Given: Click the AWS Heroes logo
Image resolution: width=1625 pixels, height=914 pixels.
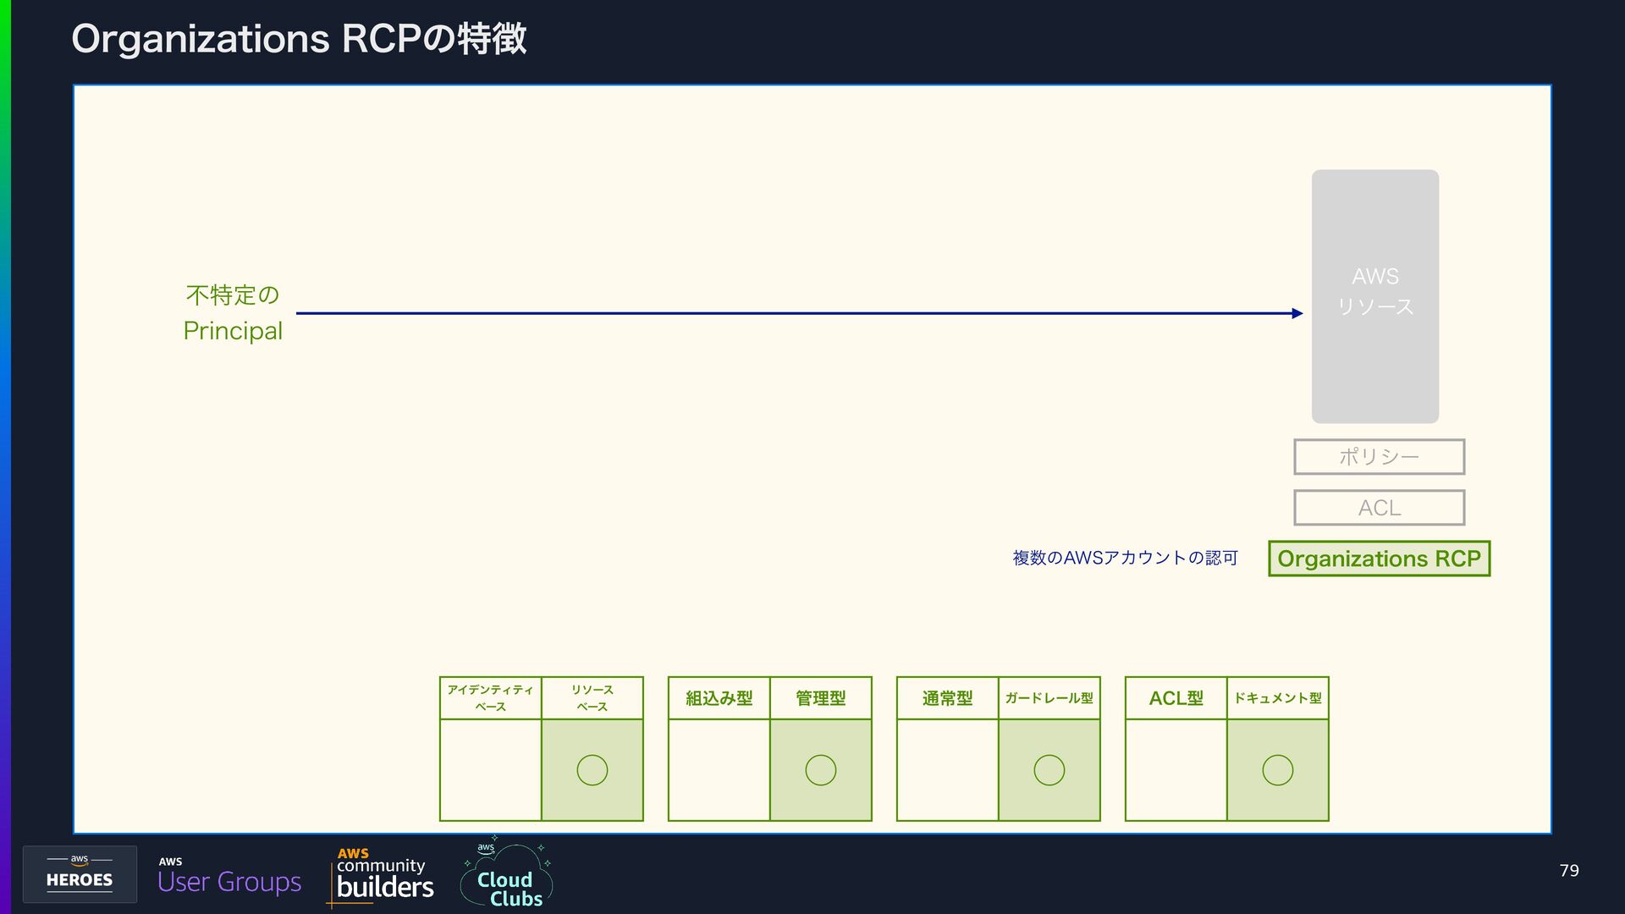Looking at the screenshot, I should (80, 874).
